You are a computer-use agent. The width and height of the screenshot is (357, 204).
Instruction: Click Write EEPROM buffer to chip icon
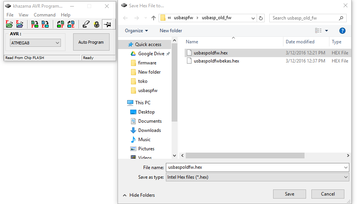45,24
